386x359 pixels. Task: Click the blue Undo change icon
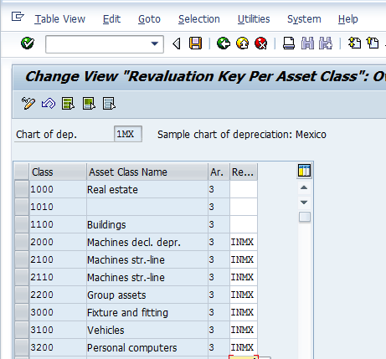tap(49, 104)
